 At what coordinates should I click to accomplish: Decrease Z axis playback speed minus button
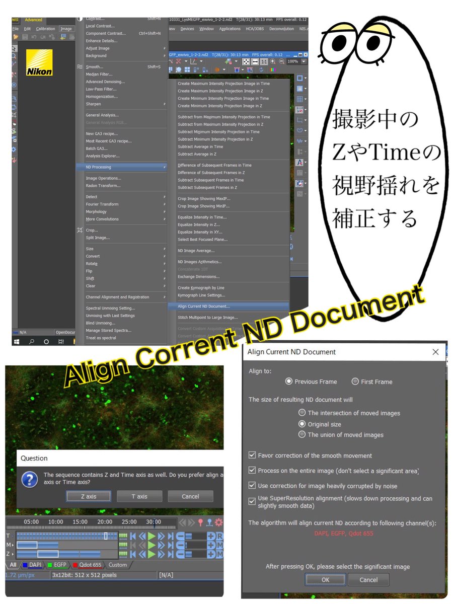pyautogui.click(x=180, y=554)
